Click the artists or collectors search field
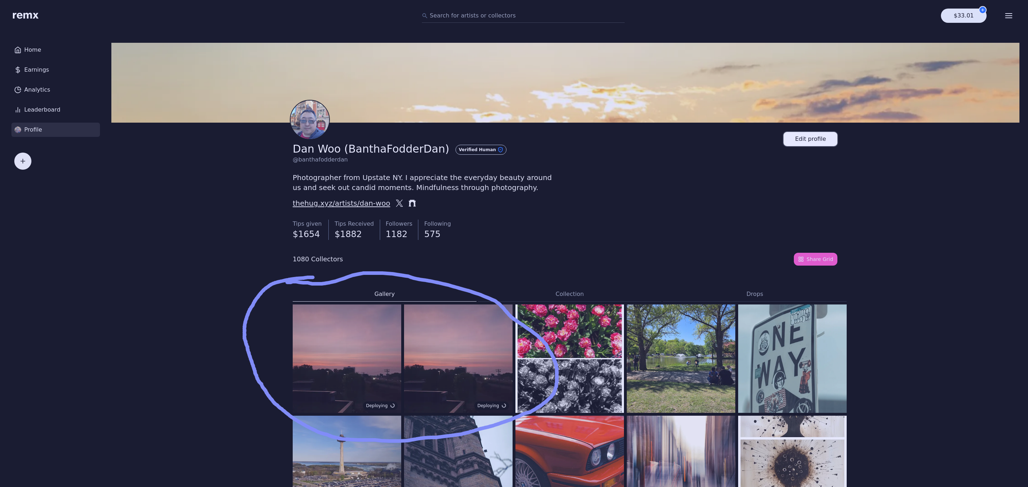The image size is (1028, 487). pos(523,16)
